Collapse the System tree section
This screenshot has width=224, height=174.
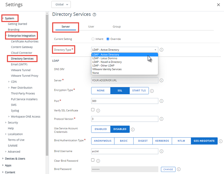pyautogui.click(x=3, y=18)
